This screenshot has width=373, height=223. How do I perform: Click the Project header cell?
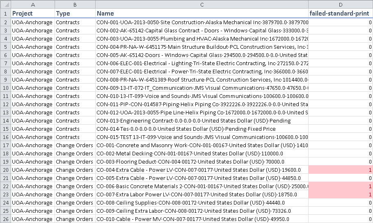click(33, 13)
